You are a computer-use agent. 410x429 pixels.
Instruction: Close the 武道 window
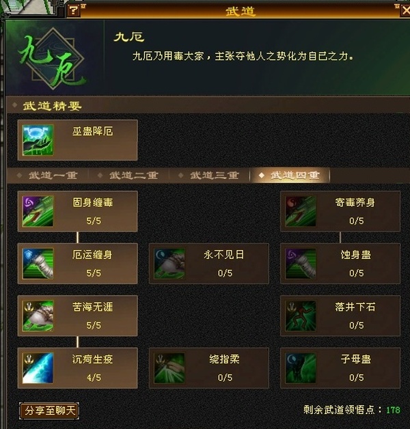coord(406,11)
